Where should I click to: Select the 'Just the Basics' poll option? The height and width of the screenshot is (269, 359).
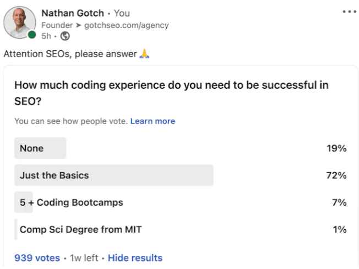tap(54, 175)
